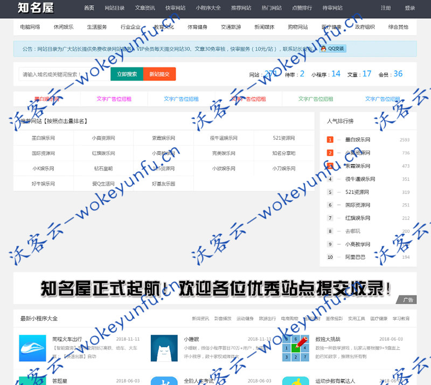Open 点赞排行 in the top navigation
Screen dimensions: 431x385
302,8
